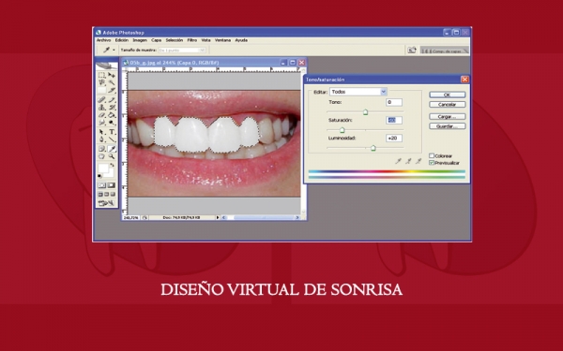
Task: Click the Saturación slider handle
Action: pos(342,130)
